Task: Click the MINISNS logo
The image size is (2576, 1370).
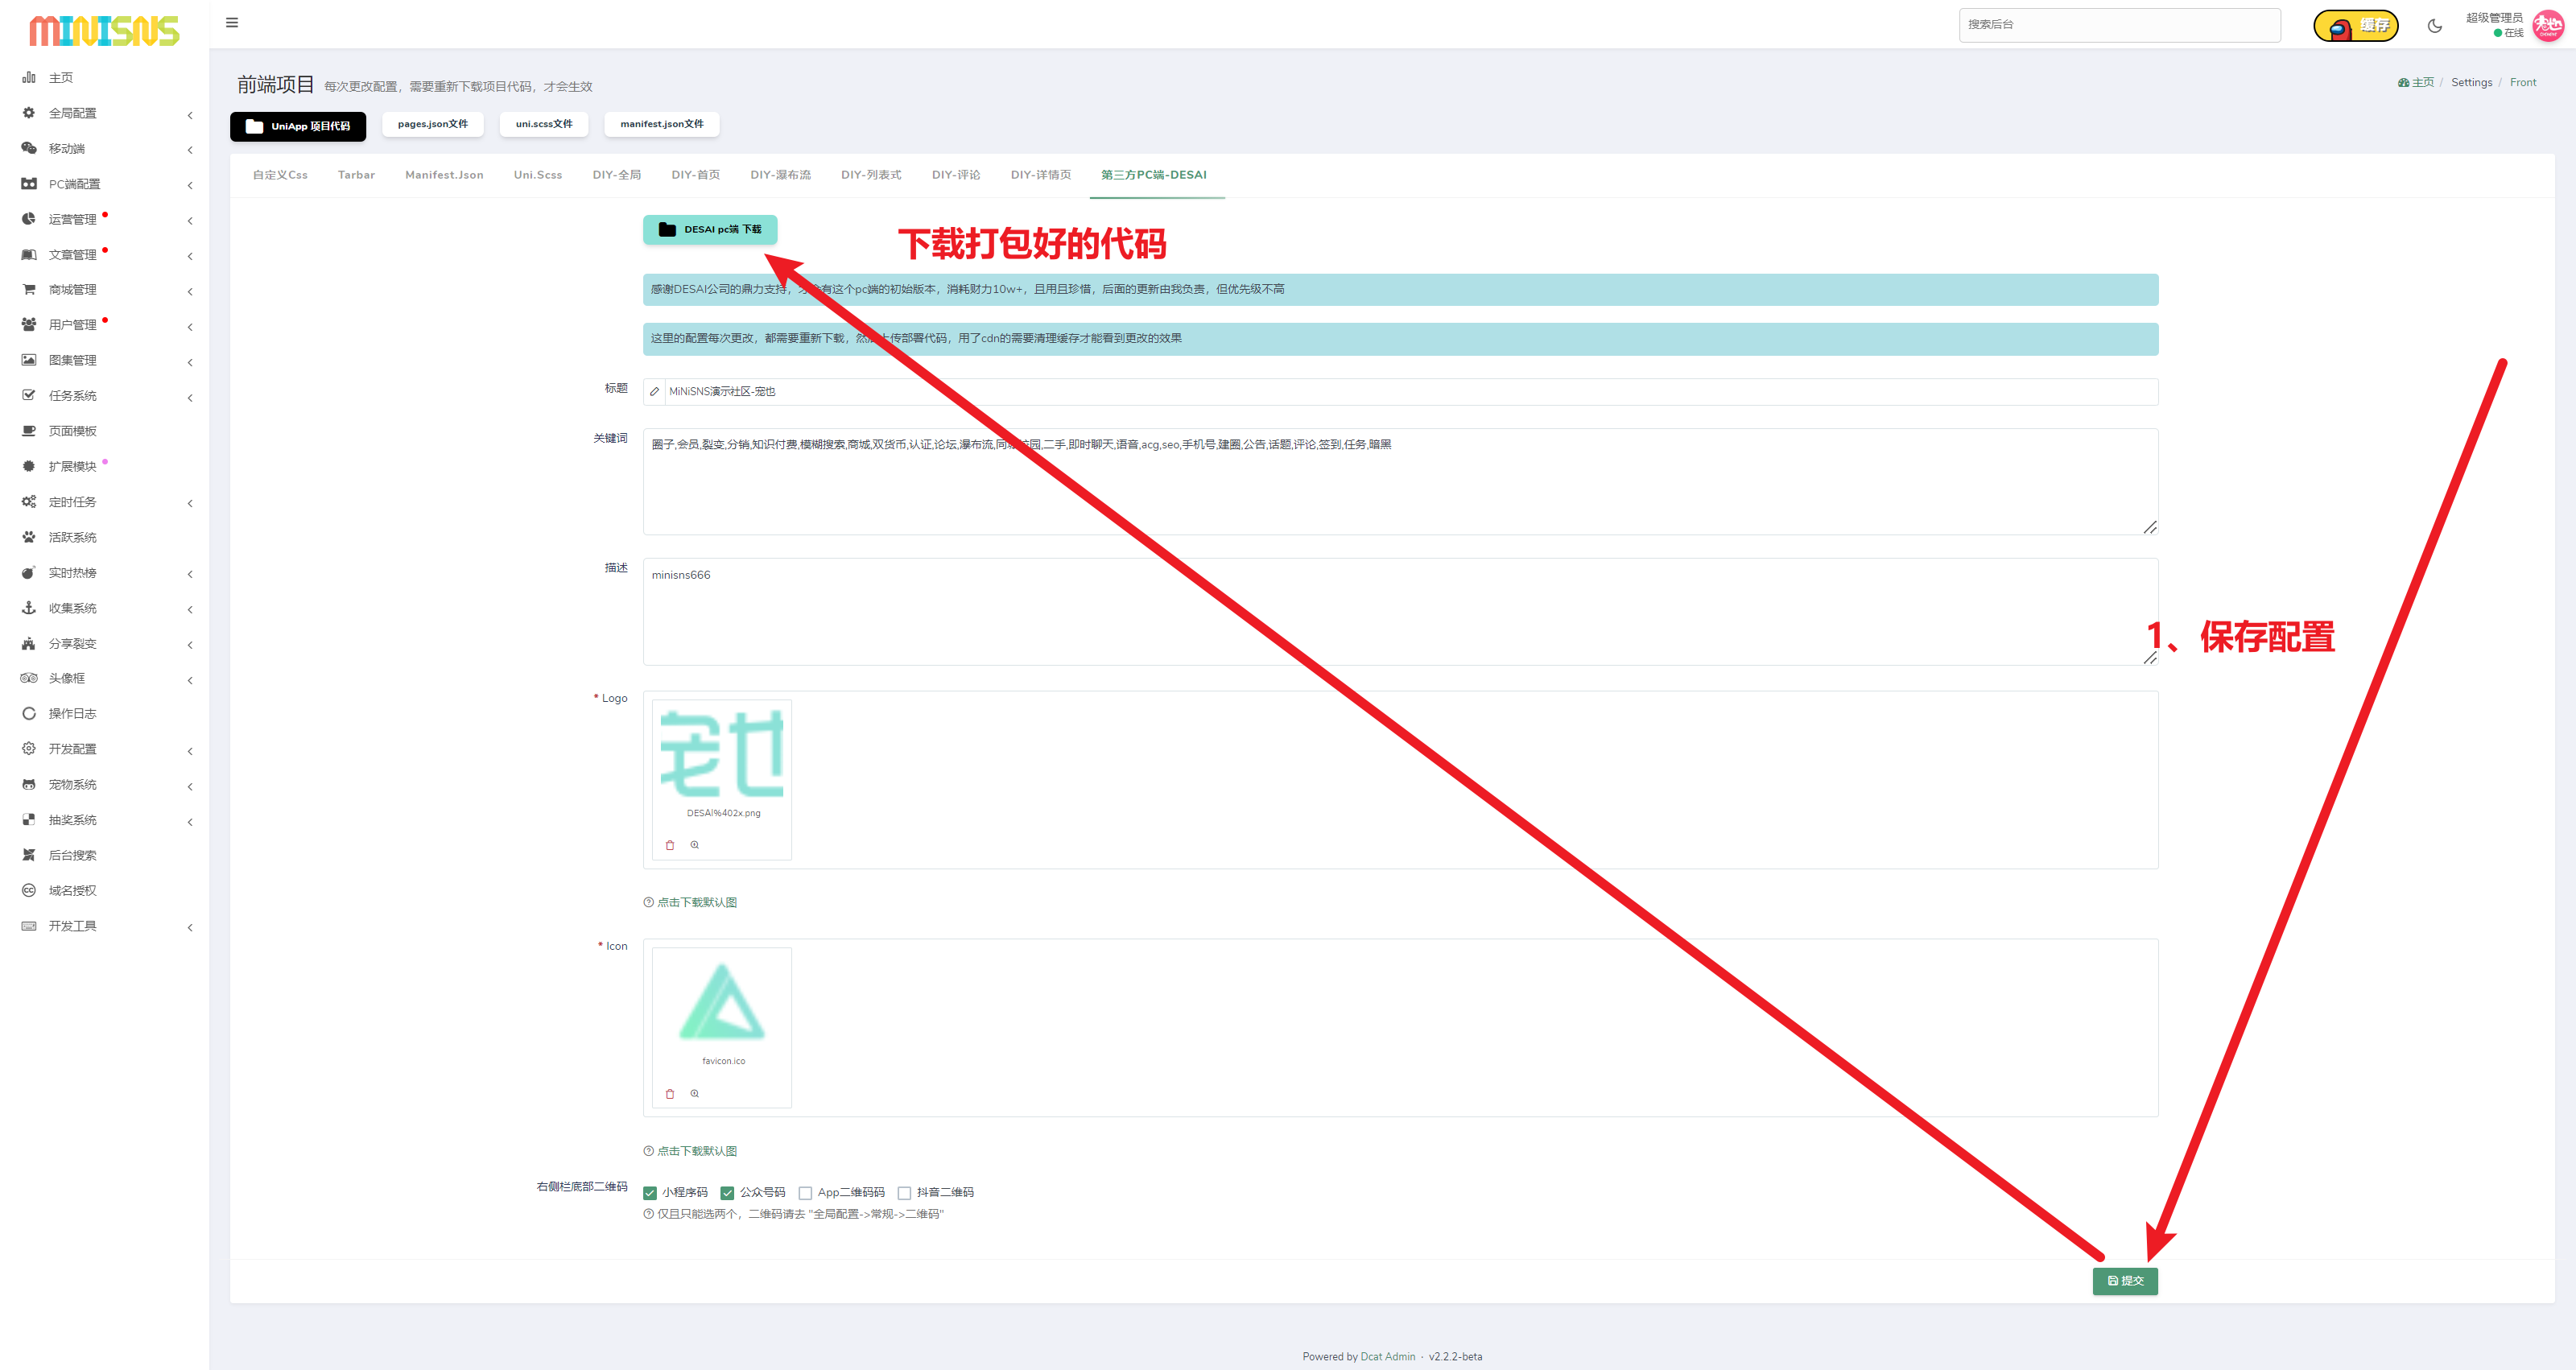Action: (x=104, y=31)
